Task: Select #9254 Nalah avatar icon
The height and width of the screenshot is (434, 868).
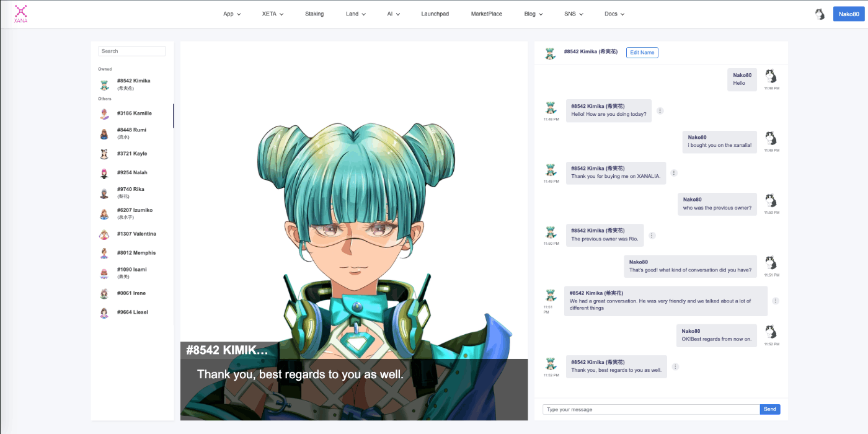Action: point(104,173)
